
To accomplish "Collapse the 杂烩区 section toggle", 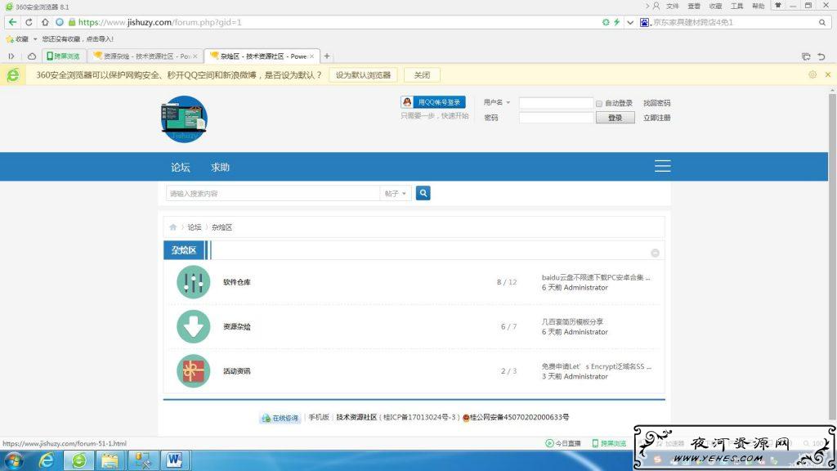I will click(655, 253).
